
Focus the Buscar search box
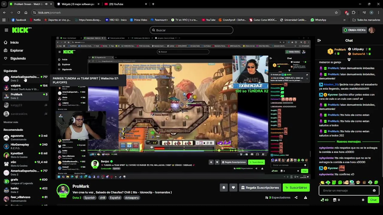pos(191,30)
